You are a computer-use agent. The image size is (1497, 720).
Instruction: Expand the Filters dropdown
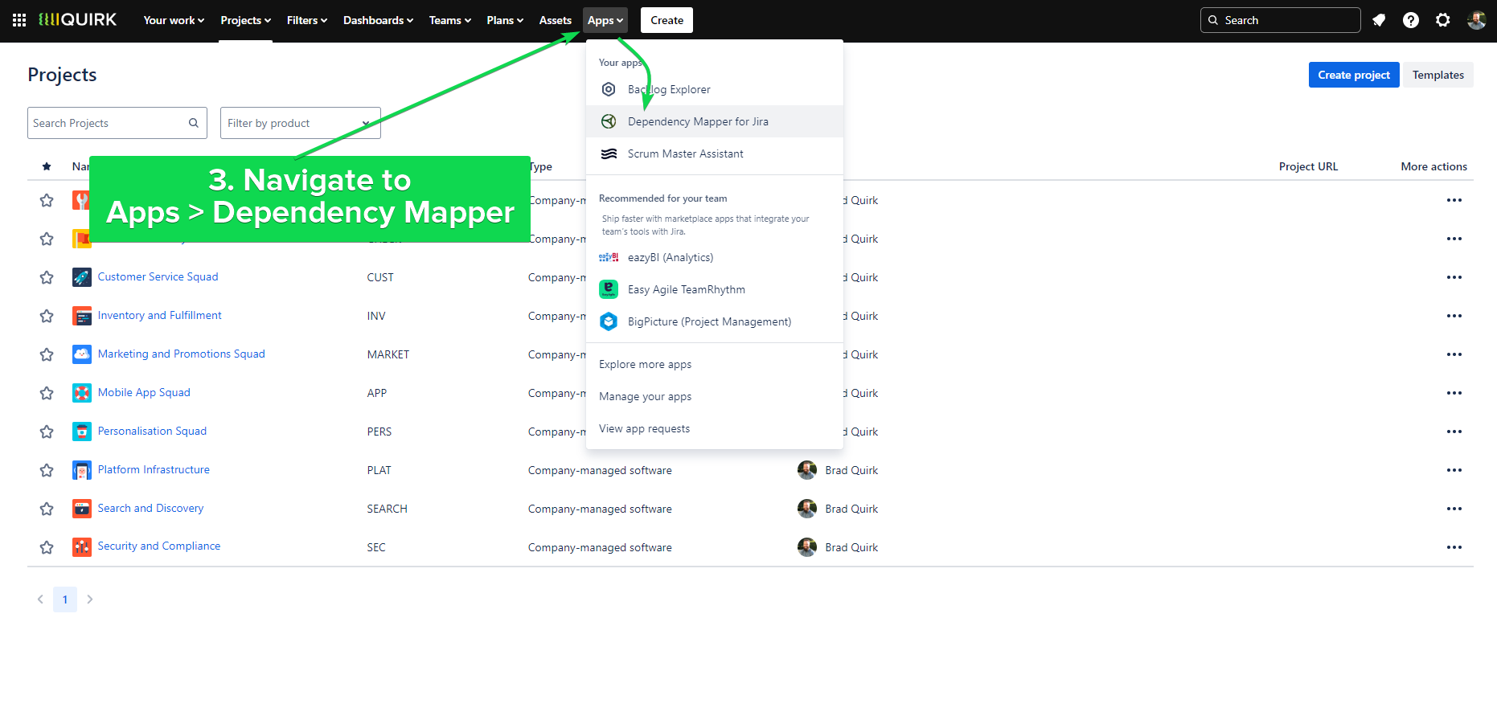(307, 20)
